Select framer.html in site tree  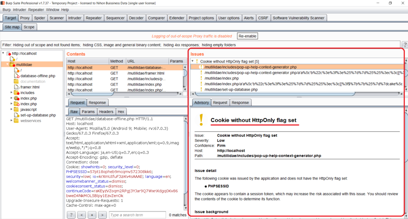30,87
